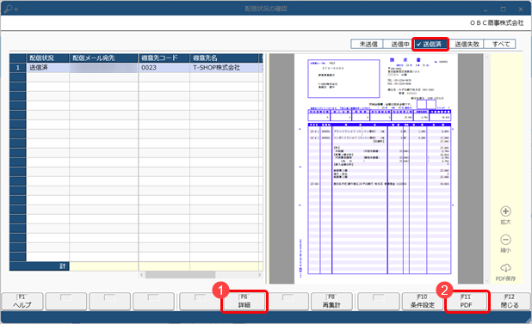Maximize the 配信状況の確認 window
Viewport: 532px width, 324px height.
tap(503, 9)
